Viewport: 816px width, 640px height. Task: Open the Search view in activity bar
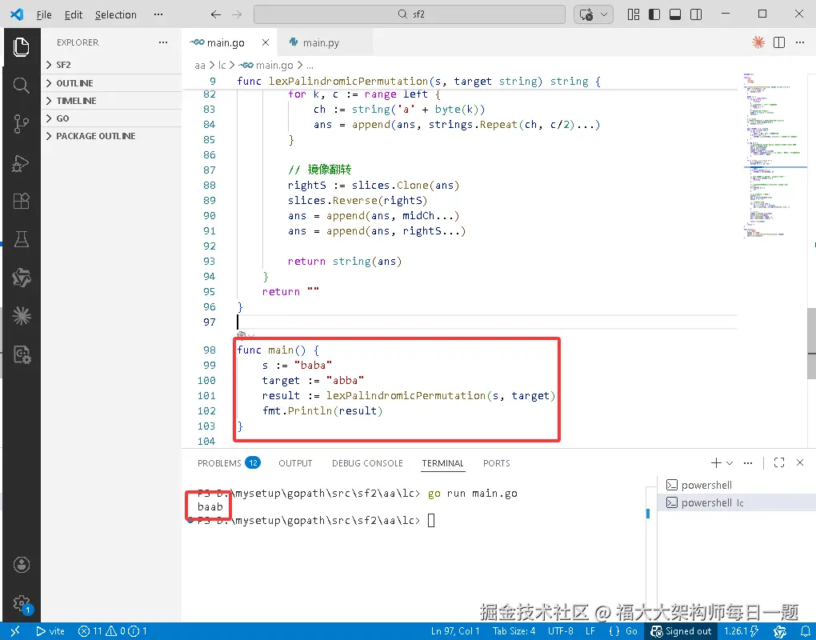(x=21, y=86)
